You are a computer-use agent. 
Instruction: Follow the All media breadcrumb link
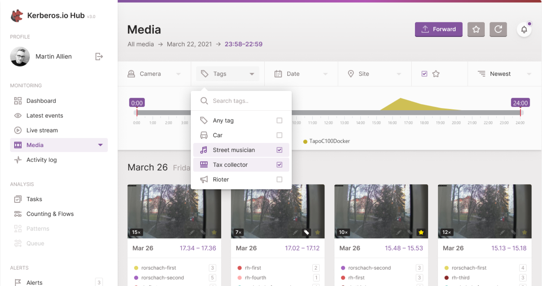(141, 44)
